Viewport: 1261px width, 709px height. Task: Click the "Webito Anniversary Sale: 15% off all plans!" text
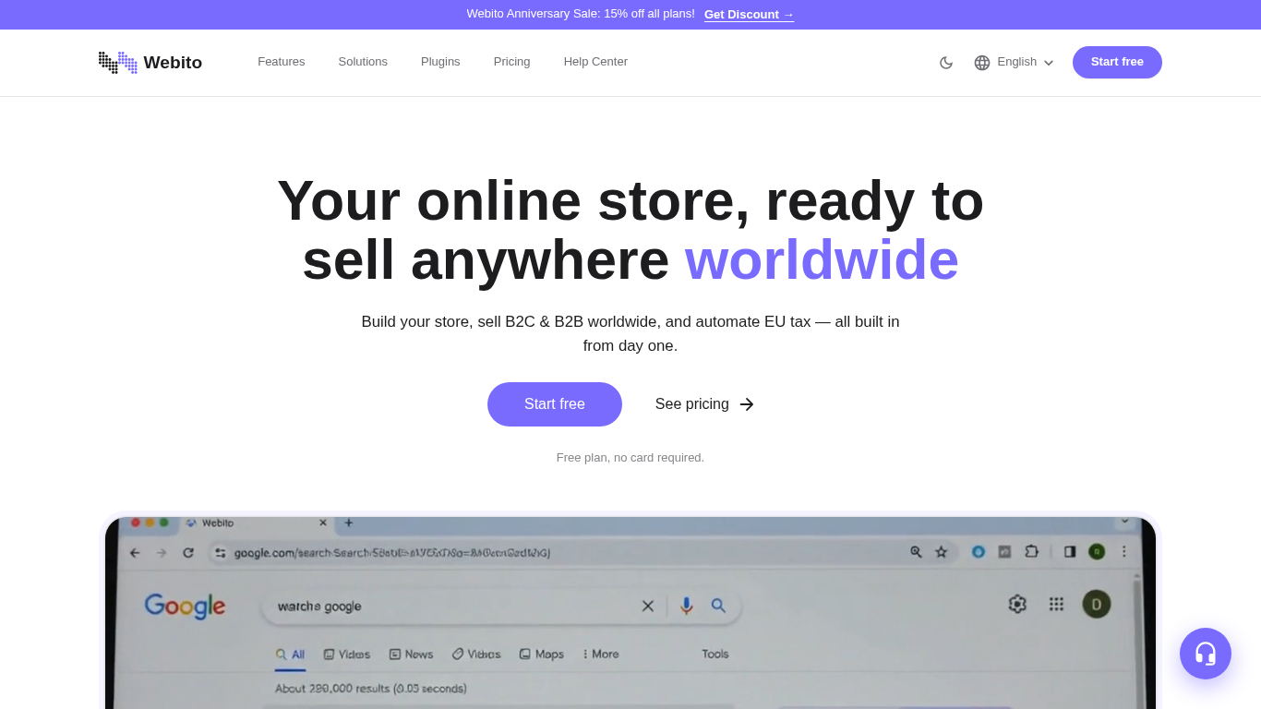coord(581,14)
